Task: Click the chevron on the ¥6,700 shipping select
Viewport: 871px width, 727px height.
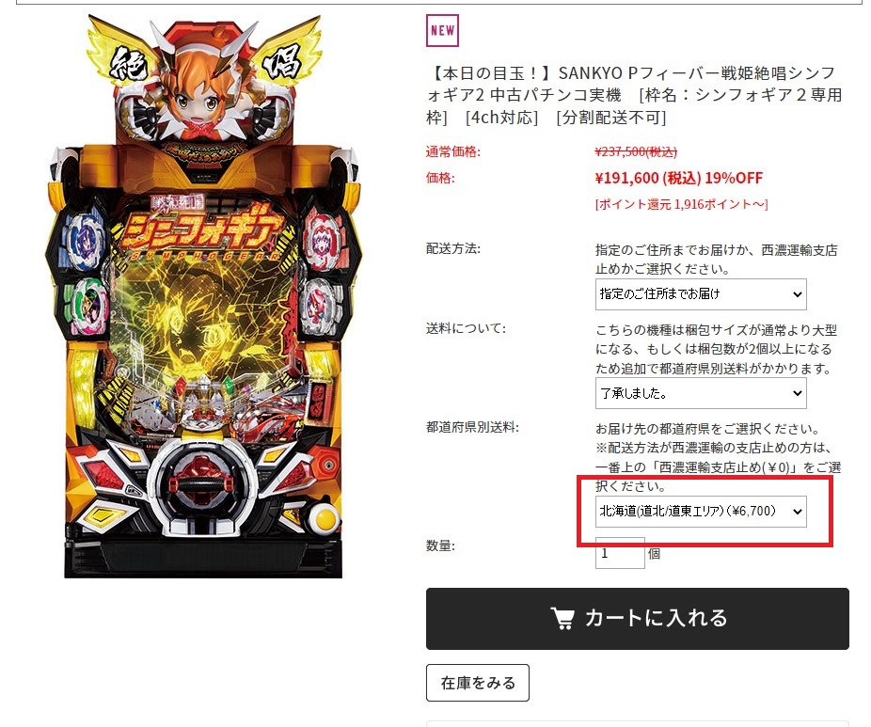Action: 797,511
